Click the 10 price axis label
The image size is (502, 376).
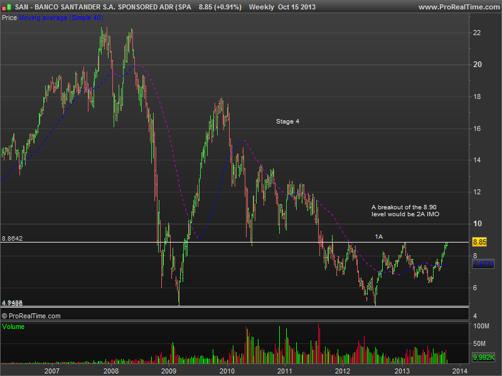coord(477,224)
